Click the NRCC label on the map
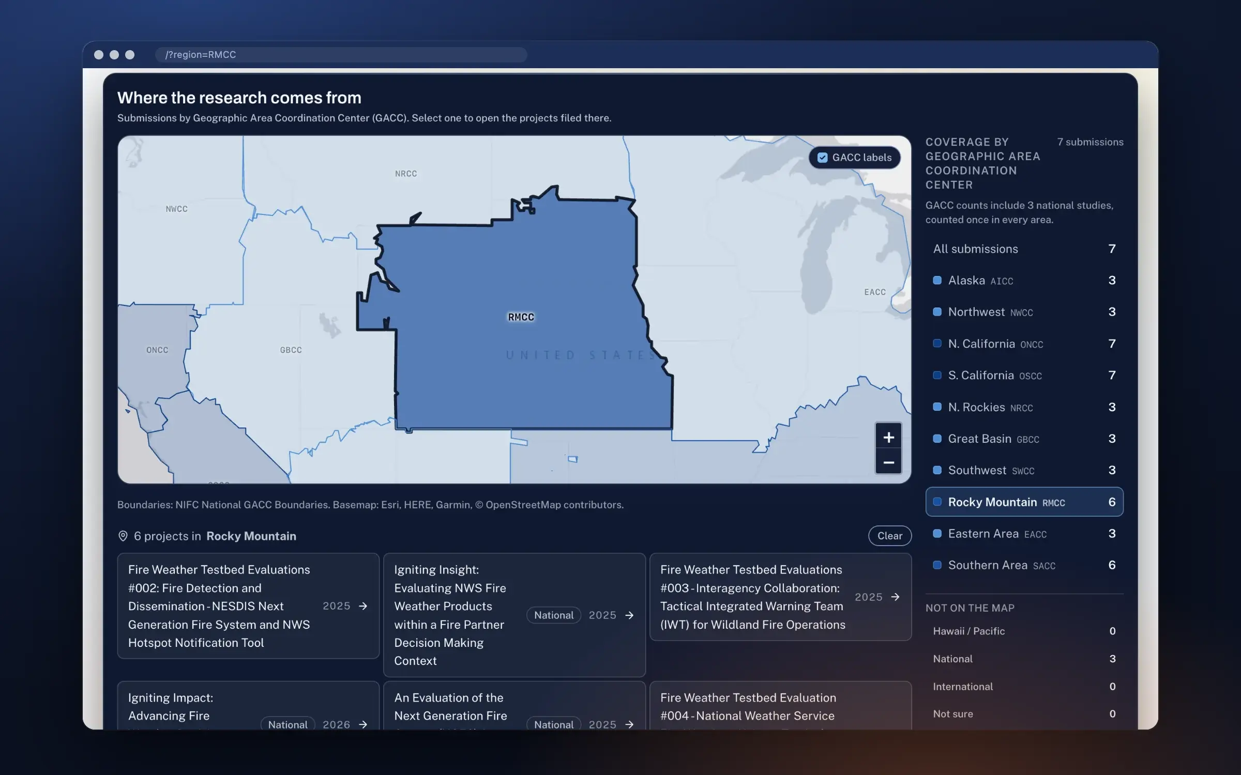 click(406, 174)
